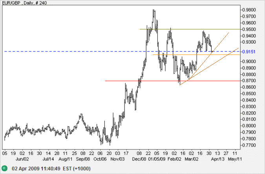Click the 0.8400 price axis label
The height and width of the screenshot is (174, 265).
point(249,100)
